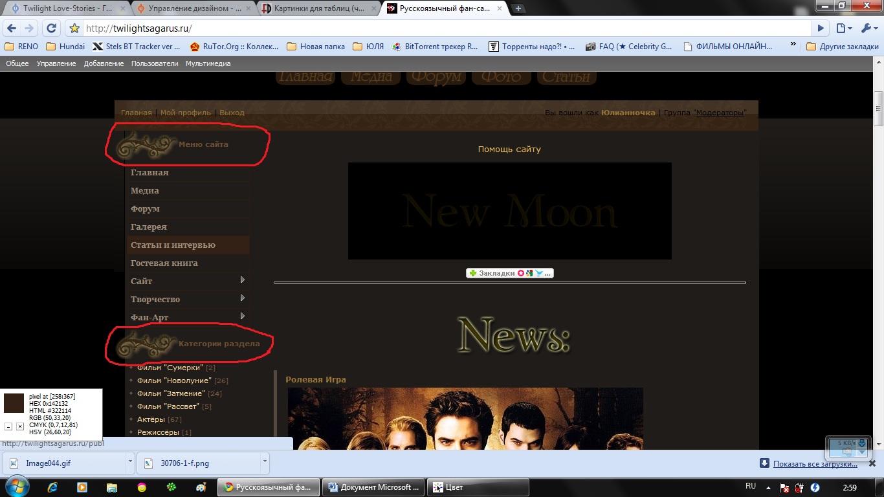Open the RuTor.Org bookmark

click(234, 47)
